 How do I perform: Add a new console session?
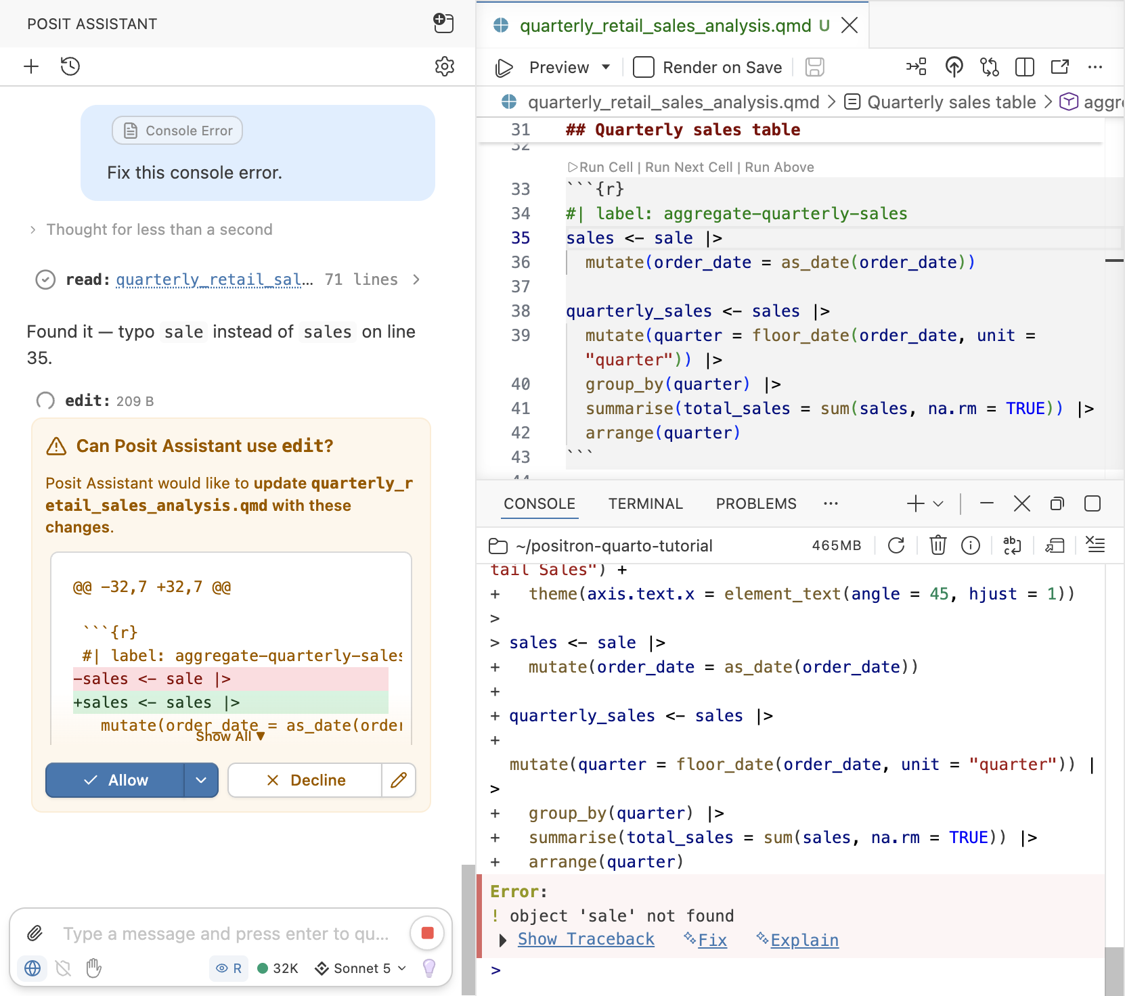click(x=915, y=503)
